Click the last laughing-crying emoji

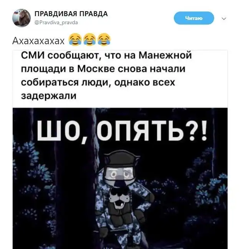pos(104,40)
